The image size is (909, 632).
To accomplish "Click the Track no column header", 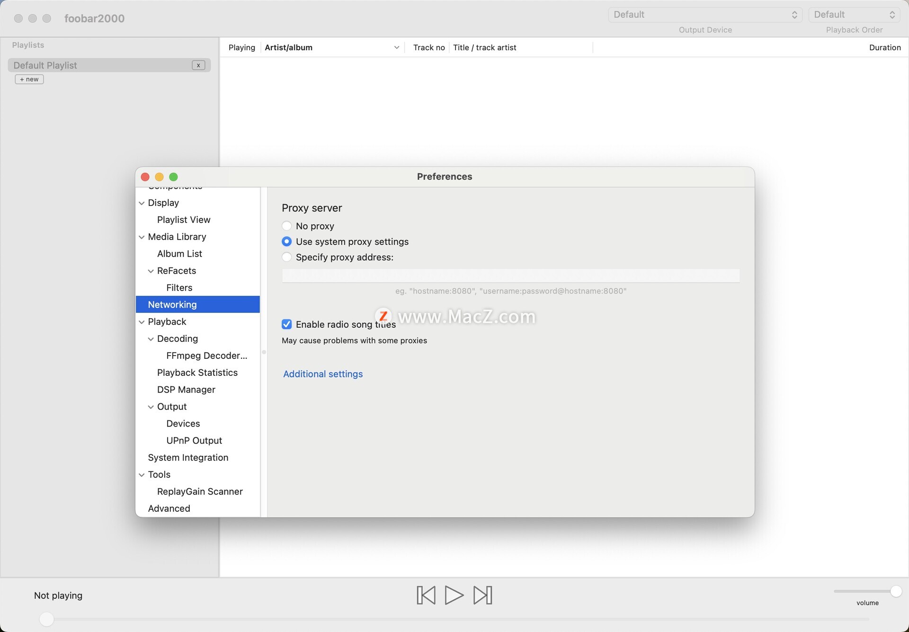I will click(x=429, y=47).
